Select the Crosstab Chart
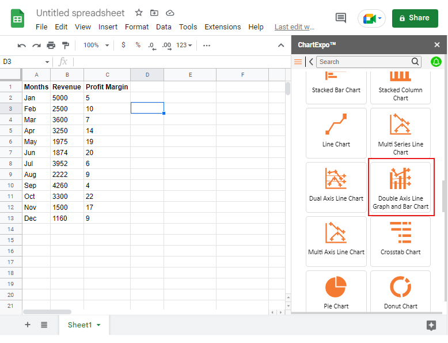The height and width of the screenshot is (343, 448). 400,241
